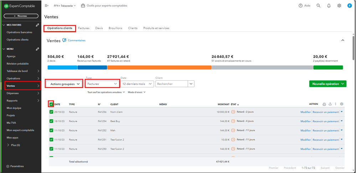Export the list with export icon
This screenshot has width=356, height=173.
coord(330,104)
